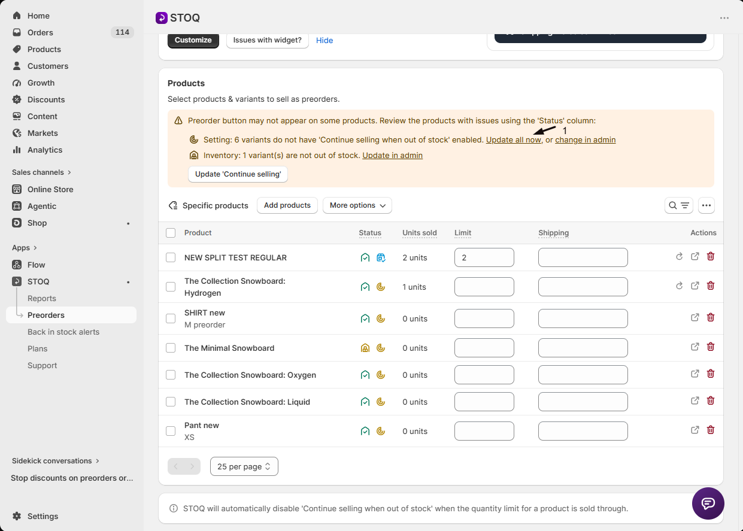Screen dimensions: 743x531
Task: Click the inventory status icon for The Minimal Snowboard
Action: 365,348
